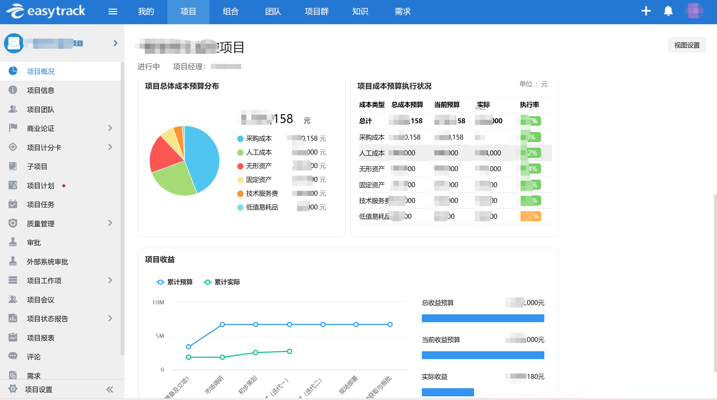
Task: Select the 项目团队 team icon in sidebar
Action: [x=13, y=109]
